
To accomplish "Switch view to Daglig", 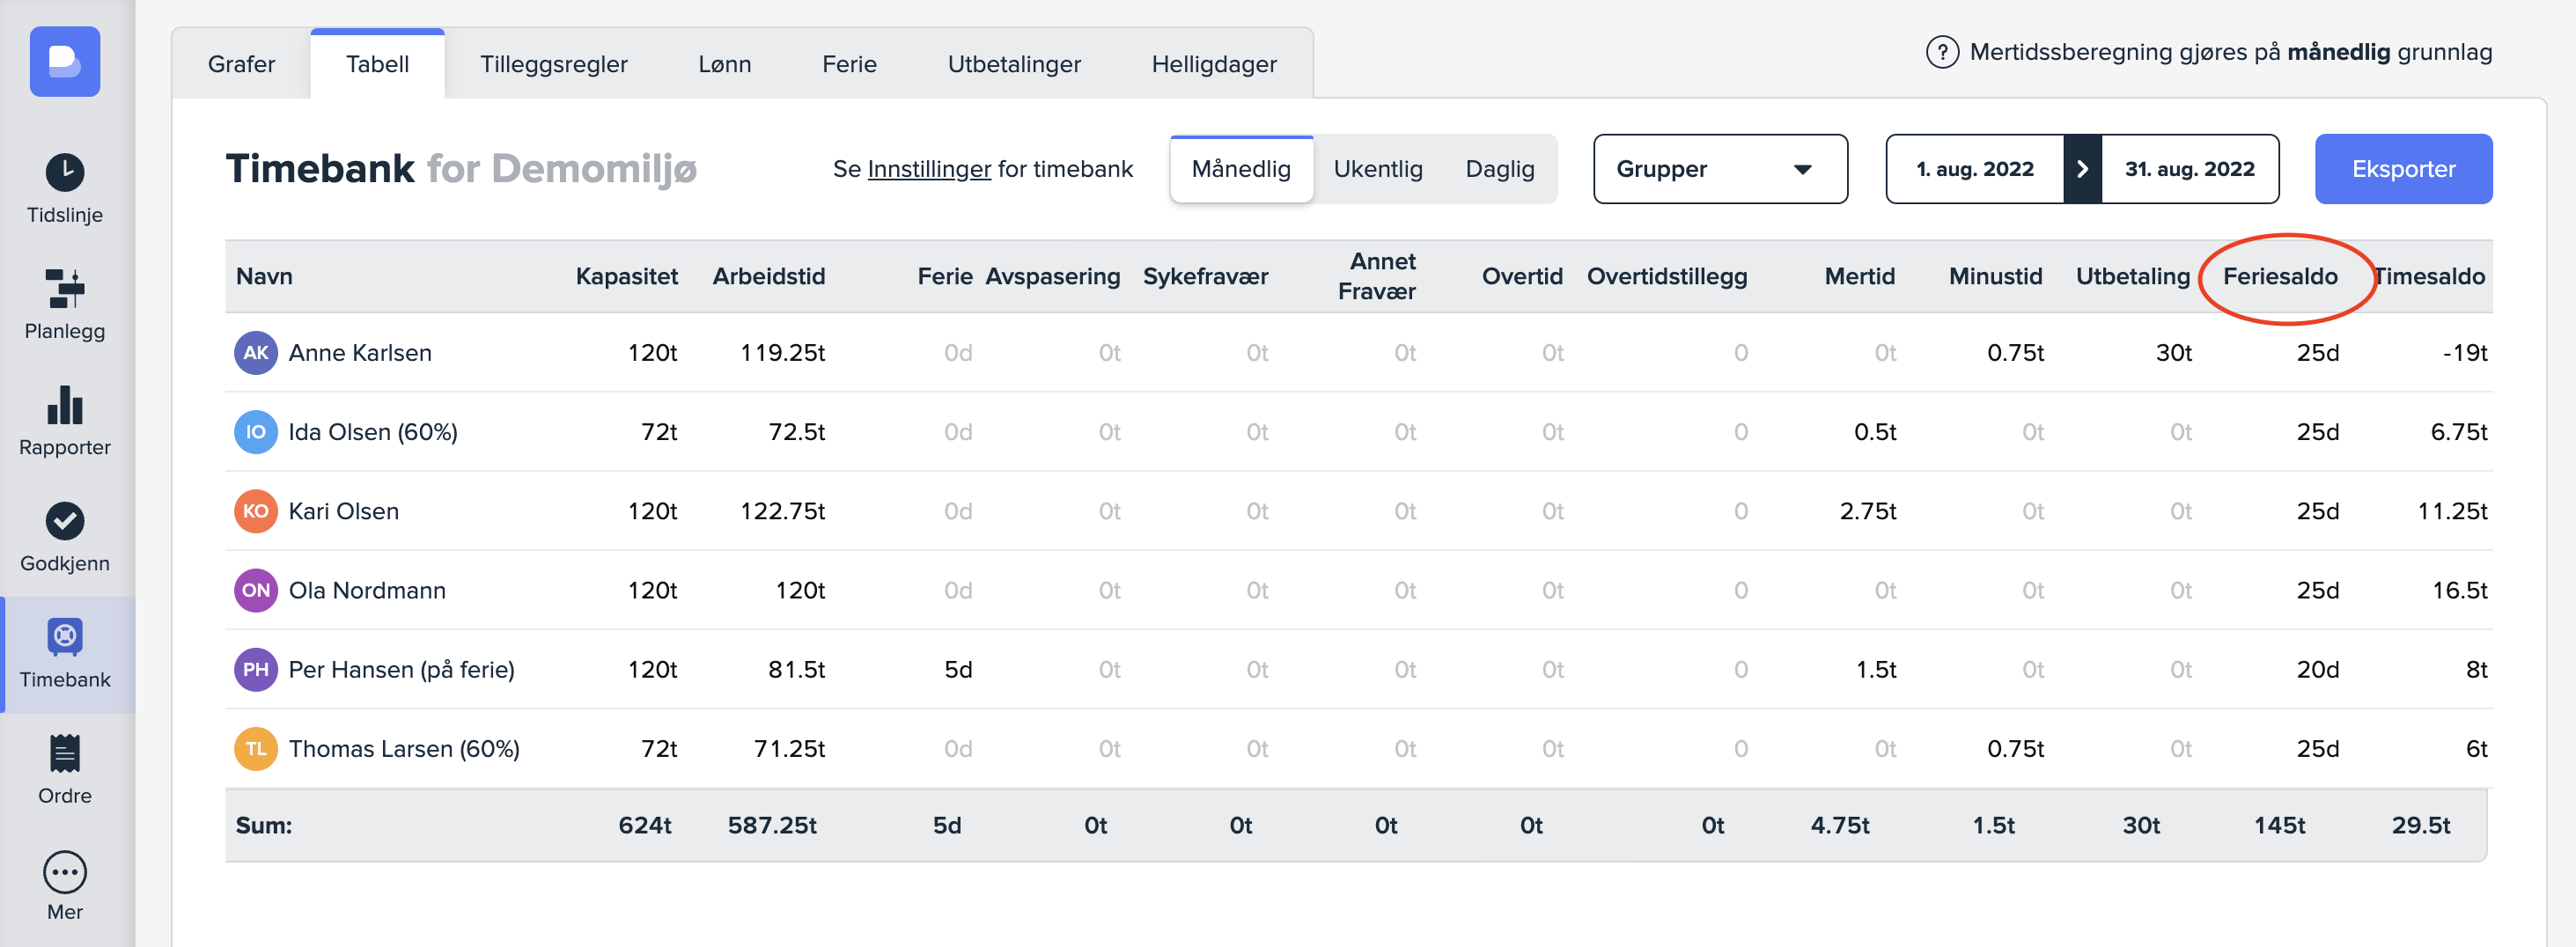I will click(x=1499, y=169).
